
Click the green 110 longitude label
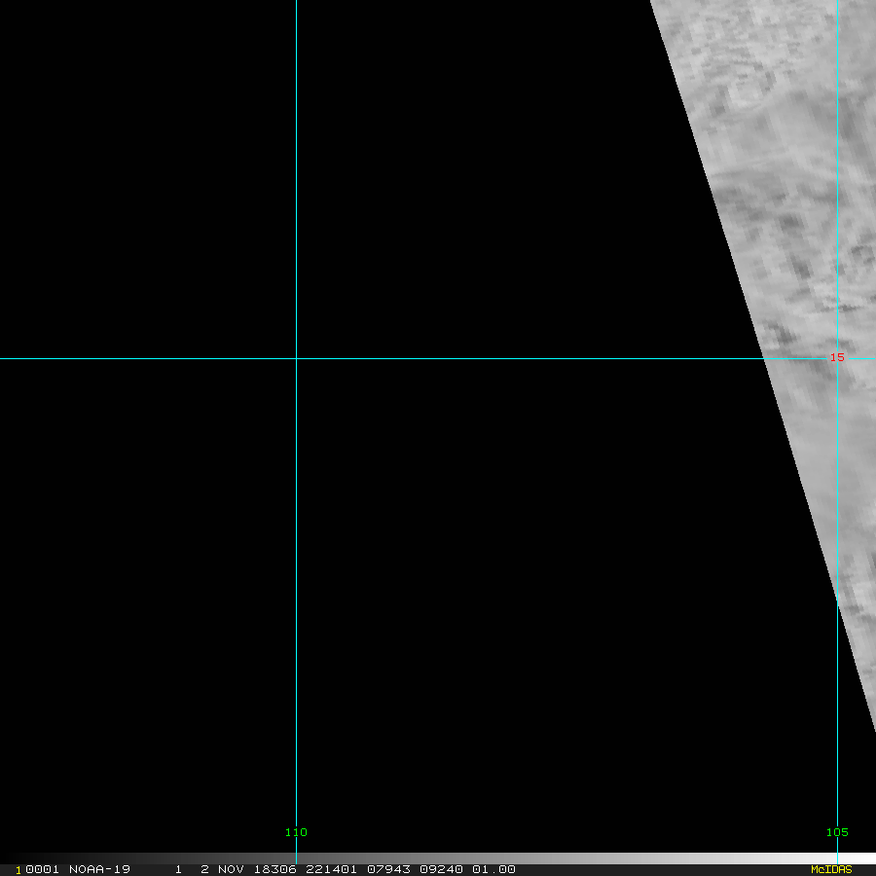tap(296, 832)
